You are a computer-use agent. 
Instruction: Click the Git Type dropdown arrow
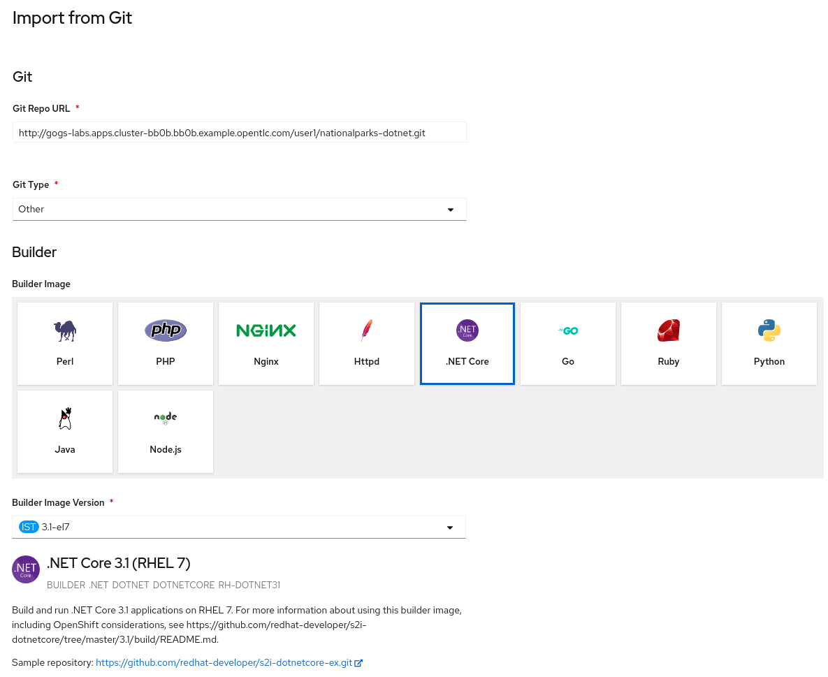451,210
